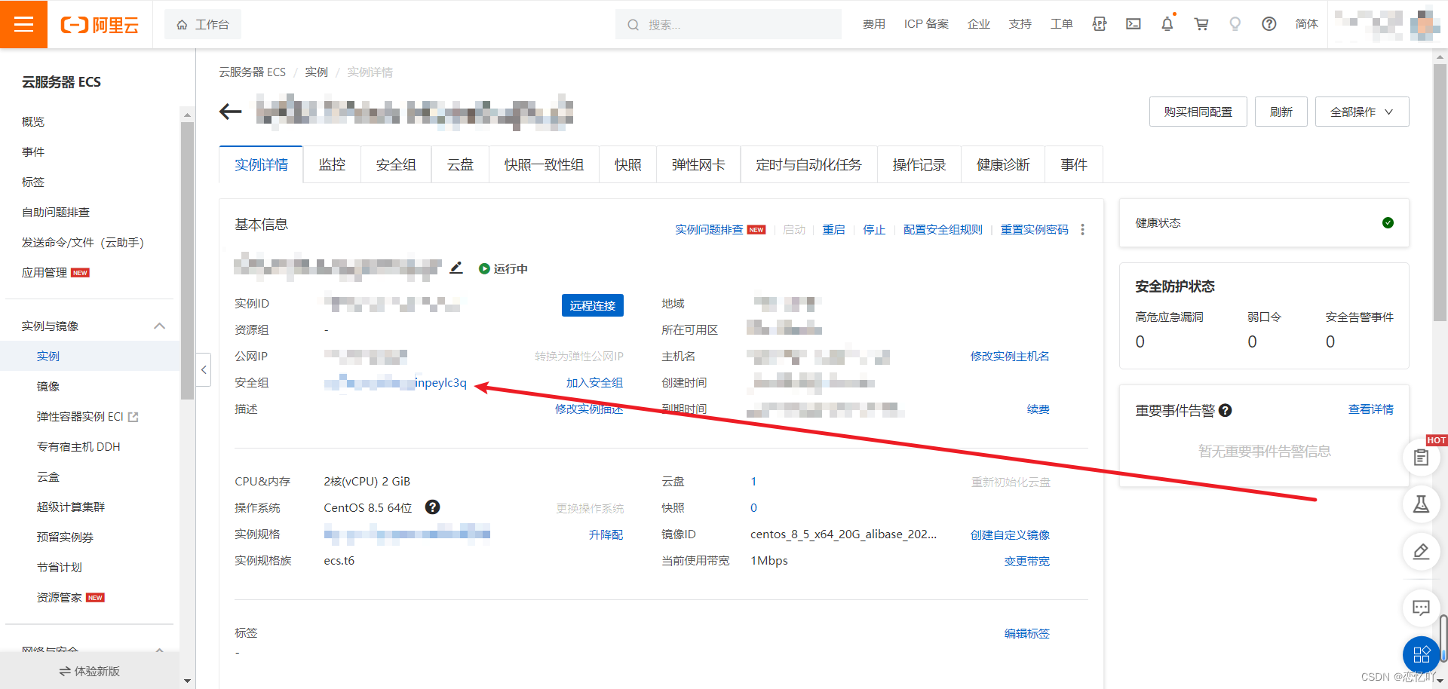Click the green health status check icon
Viewport: 1448px width, 689px height.
point(1388,222)
